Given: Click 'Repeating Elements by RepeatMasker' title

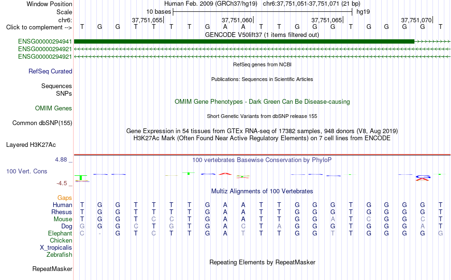Looking at the screenshot, I should pos(262,262).
